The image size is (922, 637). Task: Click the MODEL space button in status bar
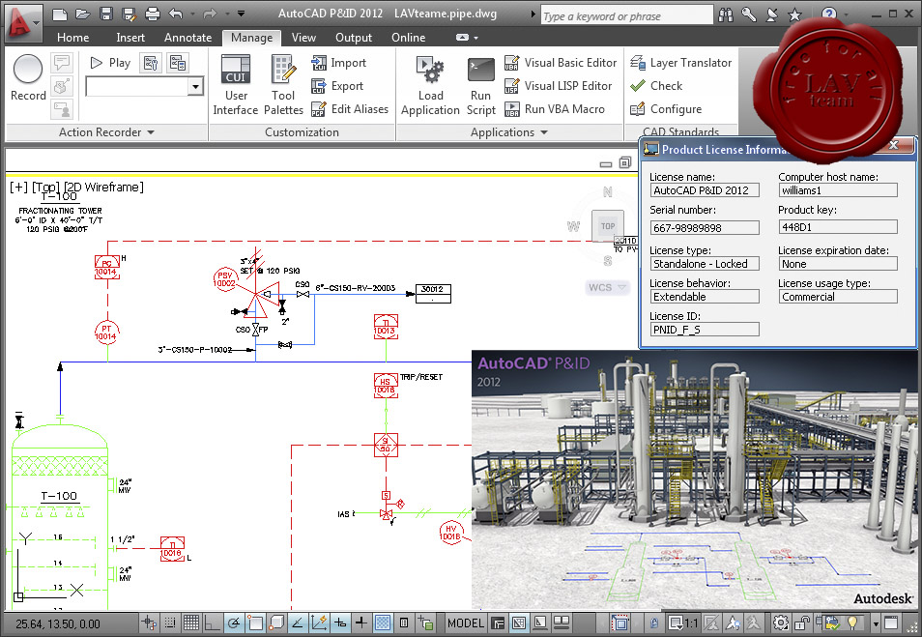coord(466,623)
